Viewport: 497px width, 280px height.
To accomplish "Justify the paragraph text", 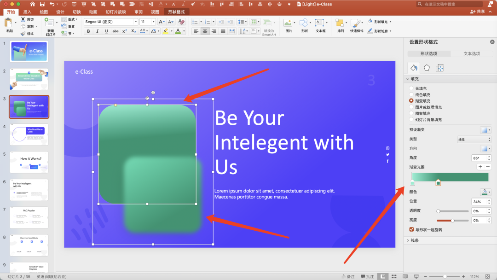I will pyautogui.click(x=223, y=31).
